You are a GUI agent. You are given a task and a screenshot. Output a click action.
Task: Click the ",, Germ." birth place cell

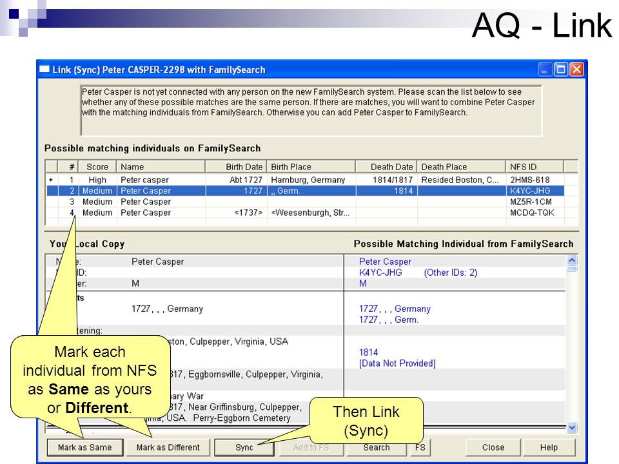pos(286,191)
